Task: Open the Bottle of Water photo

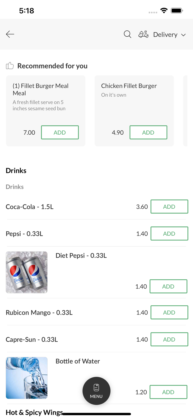Action: tap(27, 378)
